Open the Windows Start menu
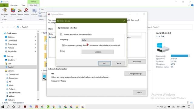This screenshot has height=109, width=194. (3, 107)
